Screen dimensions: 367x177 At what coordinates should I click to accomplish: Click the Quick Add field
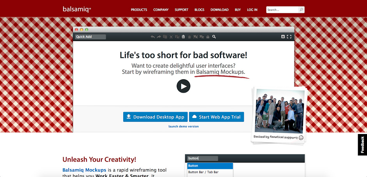click(90, 37)
